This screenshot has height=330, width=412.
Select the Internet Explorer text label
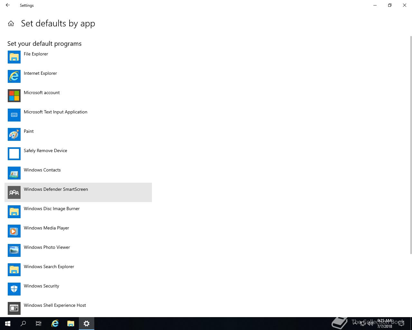40,73
